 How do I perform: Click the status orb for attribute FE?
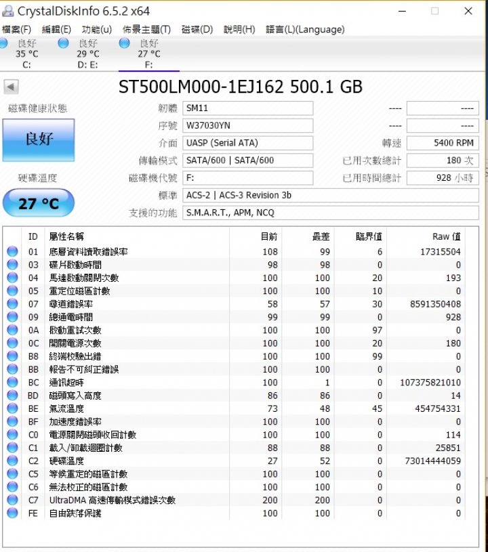[12, 513]
